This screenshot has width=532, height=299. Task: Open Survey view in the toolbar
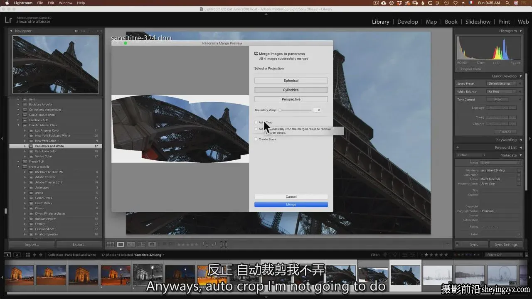(141, 245)
